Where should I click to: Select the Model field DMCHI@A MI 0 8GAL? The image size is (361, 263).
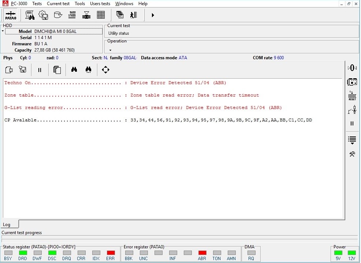[54, 31]
